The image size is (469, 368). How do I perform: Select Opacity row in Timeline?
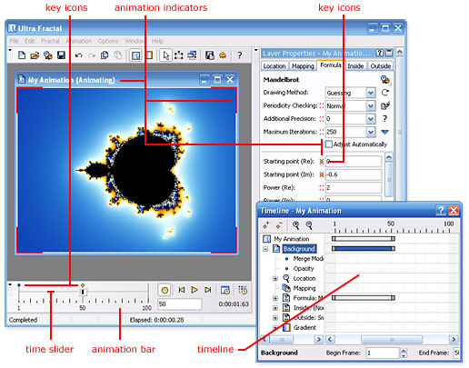[304, 269]
